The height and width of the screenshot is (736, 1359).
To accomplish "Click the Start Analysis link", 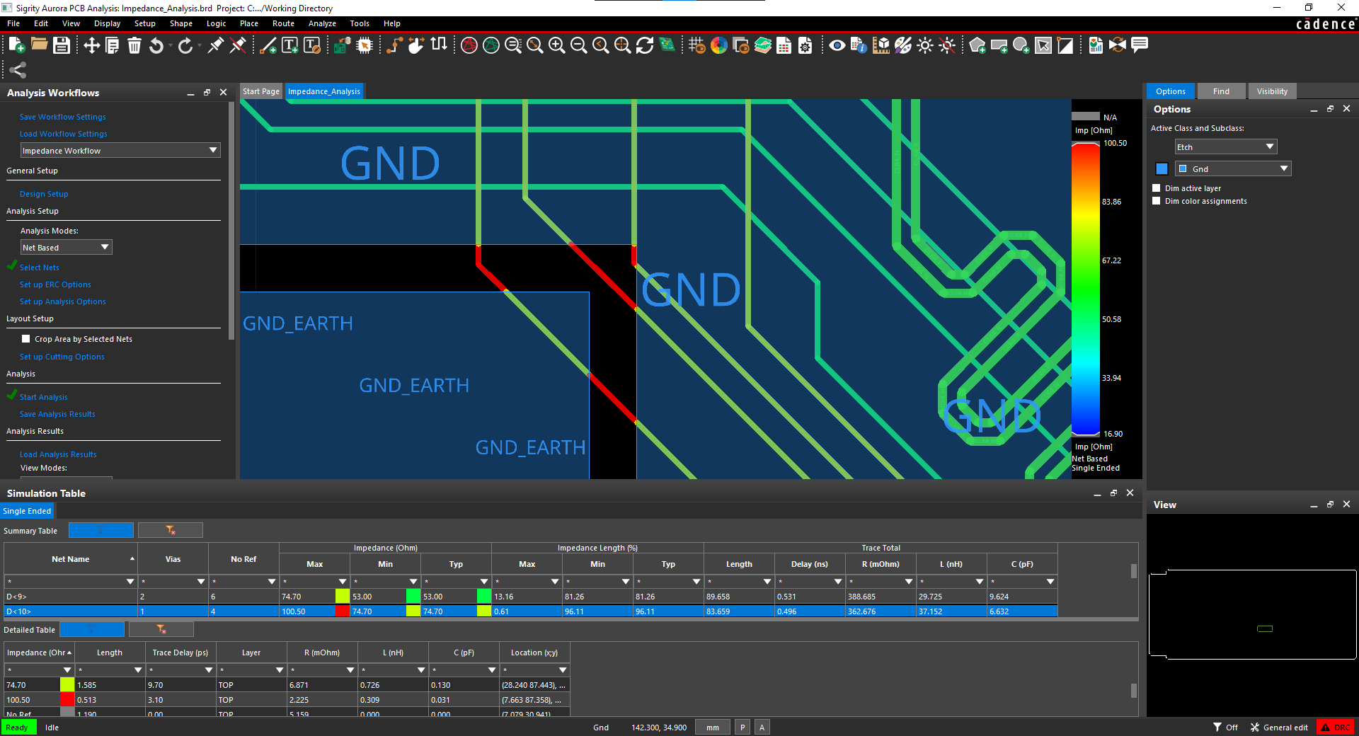I will (x=44, y=397).
